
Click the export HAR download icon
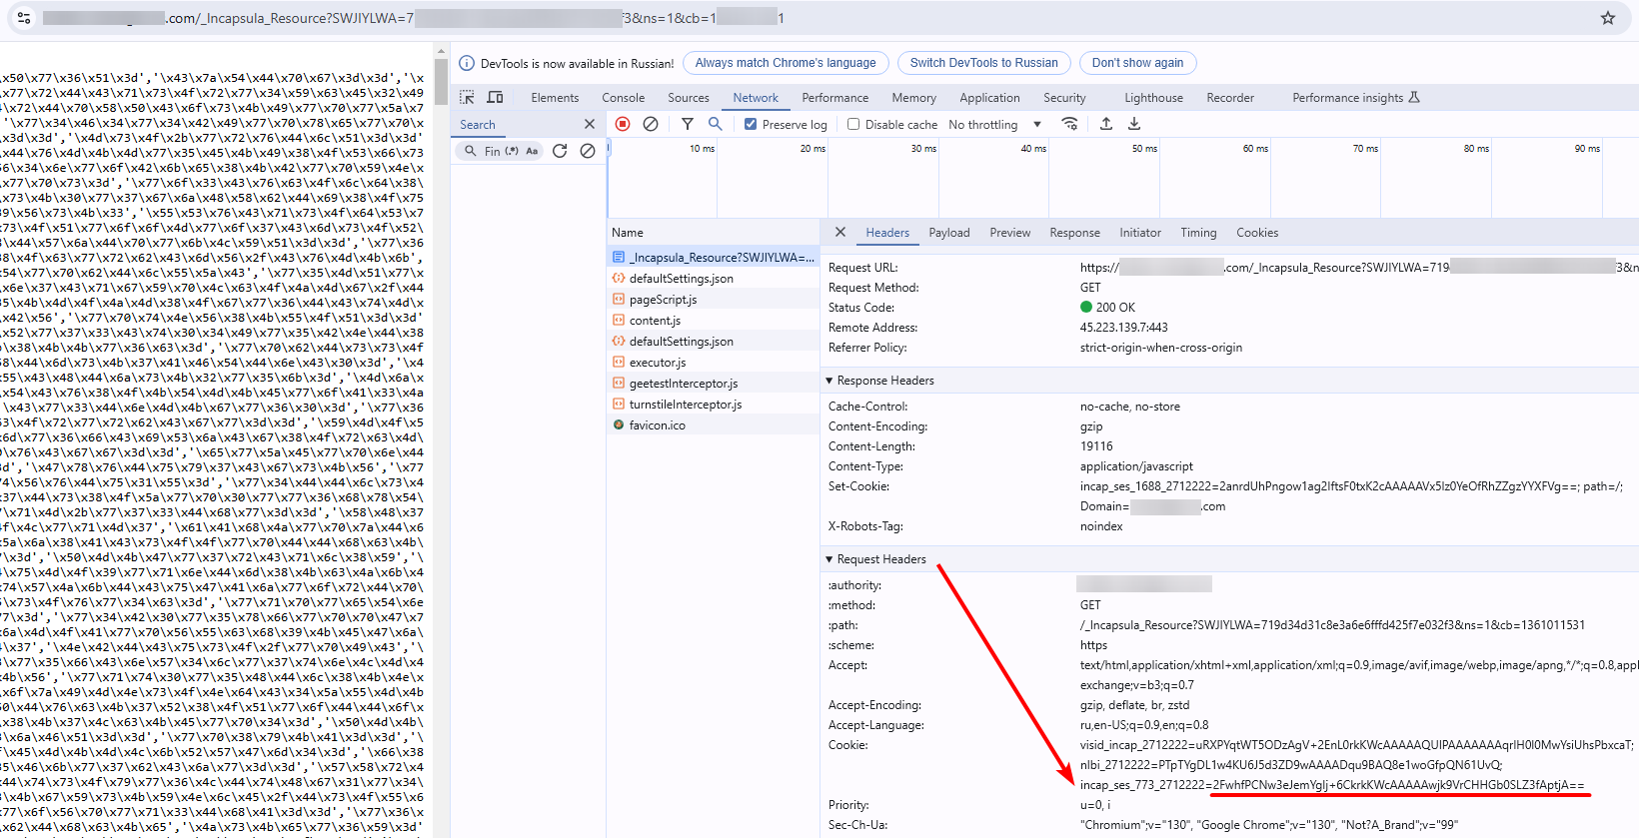pos(1134,124)
